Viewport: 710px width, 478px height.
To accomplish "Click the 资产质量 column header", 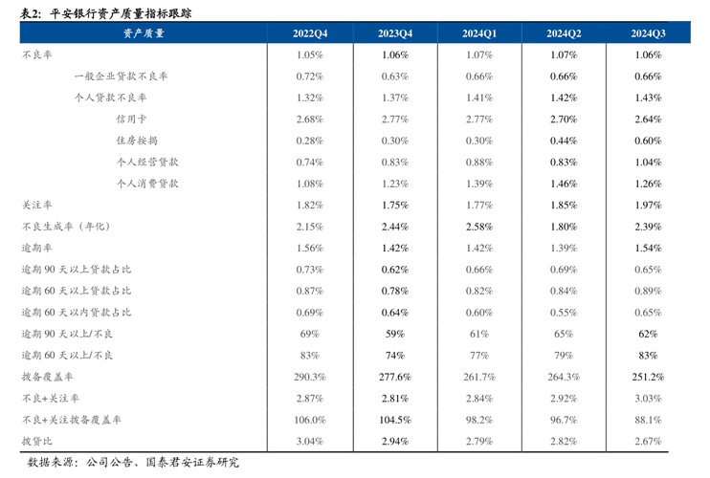I will (144, 33).
